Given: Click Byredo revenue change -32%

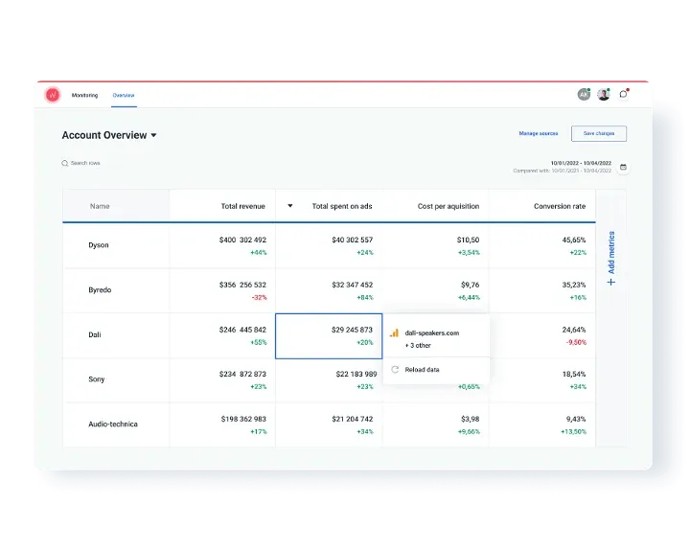Looking at the screenshot, I should tap(259, 297).
